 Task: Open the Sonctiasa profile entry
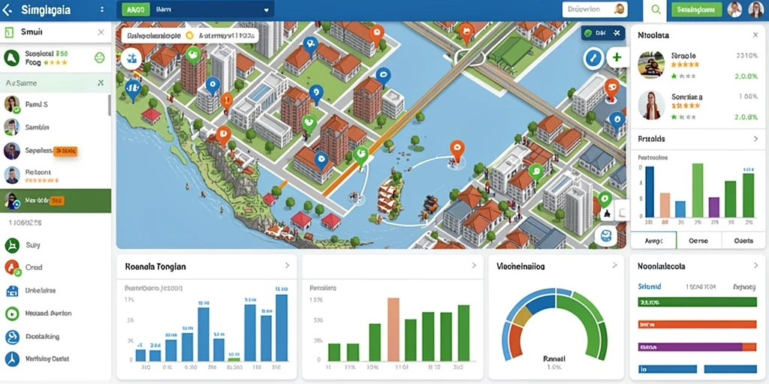pos(698,105)
